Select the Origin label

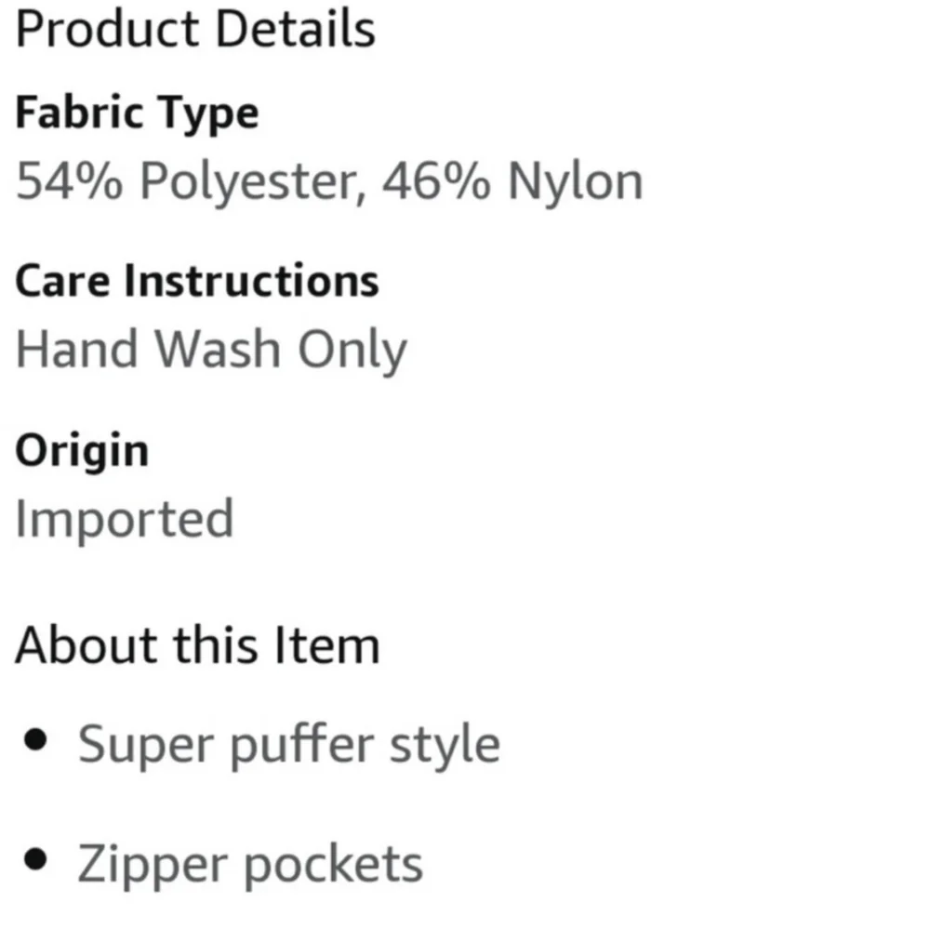pyautogui.click(x=82, y=453)
